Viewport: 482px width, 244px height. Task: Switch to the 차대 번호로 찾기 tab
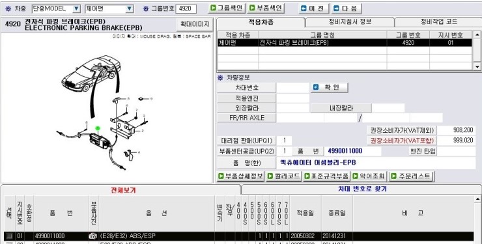tap(362, 189)
